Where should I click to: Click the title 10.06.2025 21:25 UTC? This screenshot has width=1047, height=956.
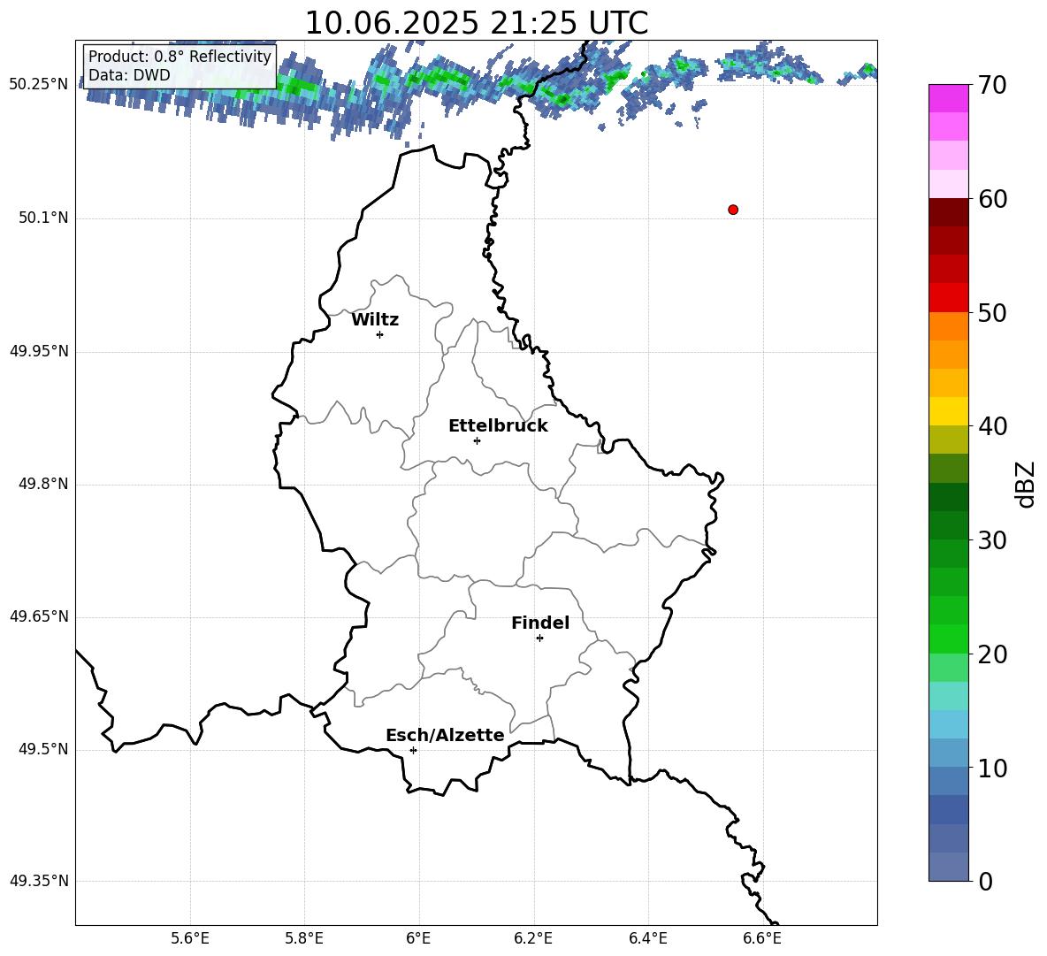[x=476, y=23]
